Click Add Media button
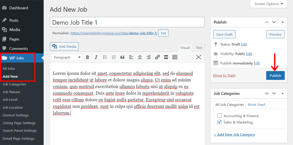The height and width of the screenshot is (145, 293). [x=64, y=46]
